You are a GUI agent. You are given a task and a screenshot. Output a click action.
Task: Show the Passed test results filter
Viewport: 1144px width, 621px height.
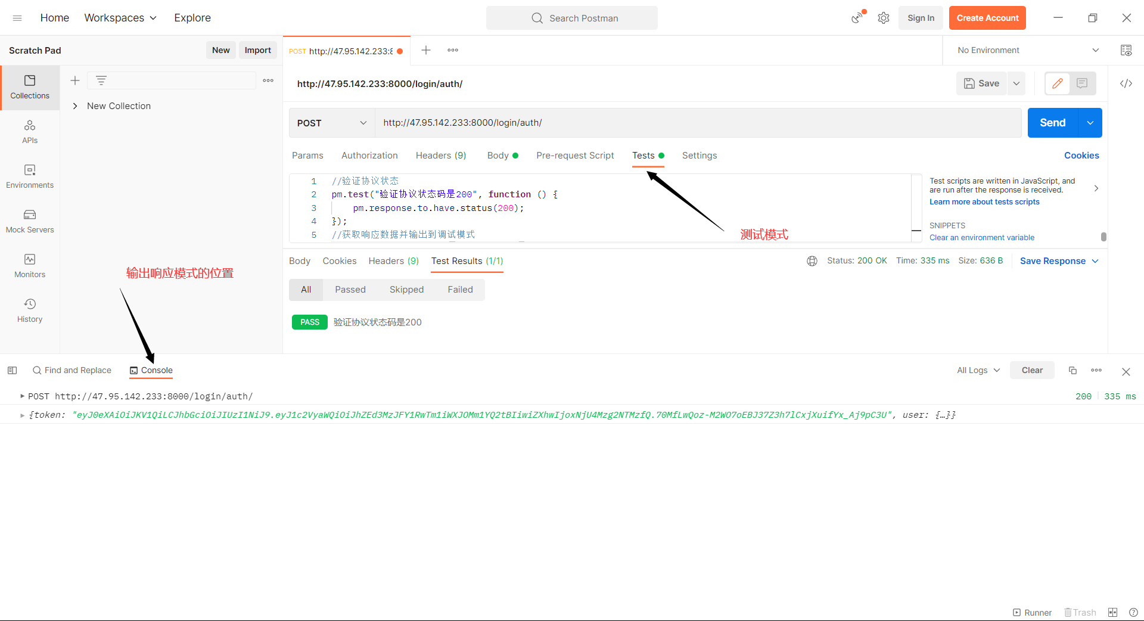click(x=350, y=290)
